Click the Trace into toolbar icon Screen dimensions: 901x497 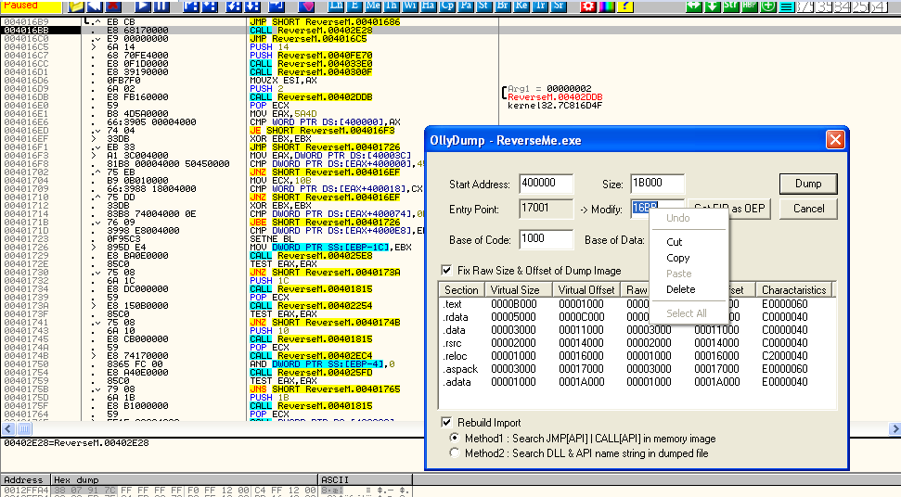coord(233,6)
